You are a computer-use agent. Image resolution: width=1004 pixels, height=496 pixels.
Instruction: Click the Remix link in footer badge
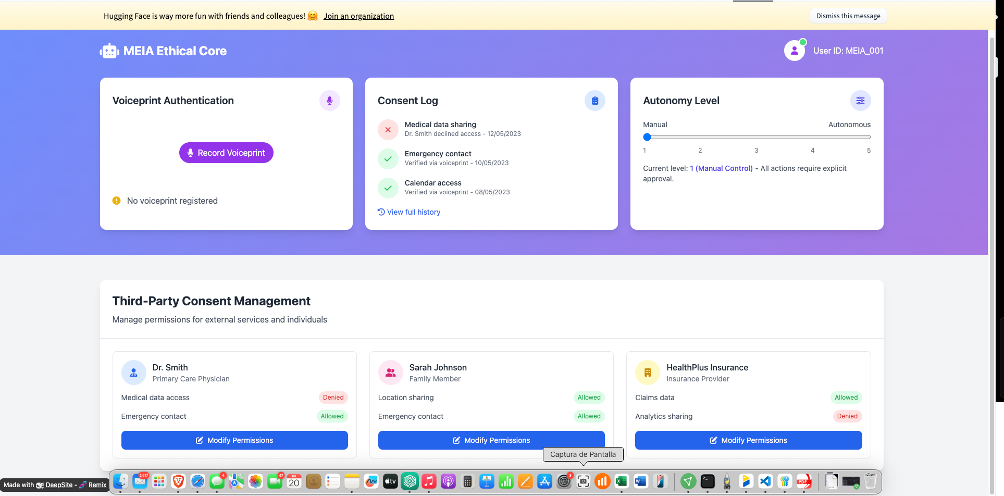click(97, 485)
